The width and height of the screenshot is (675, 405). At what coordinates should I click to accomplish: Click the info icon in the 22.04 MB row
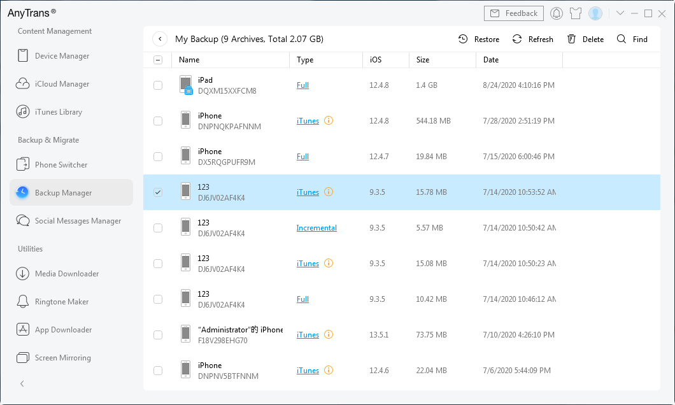[x=329, y=370]
